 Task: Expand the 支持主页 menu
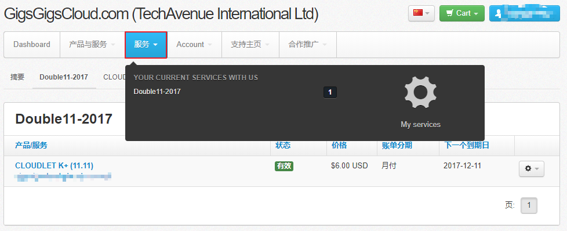tap(250, 45)
